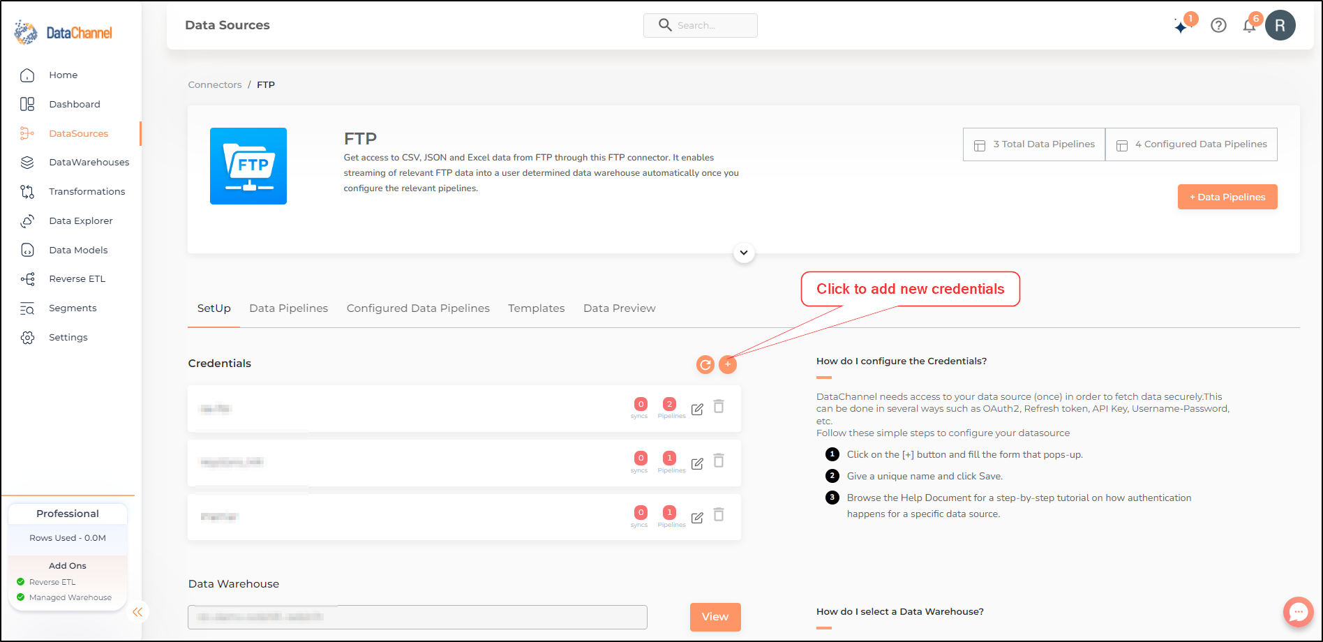
Task: Click the Connectors breadcrumb link
Action: tap(215, 84)
